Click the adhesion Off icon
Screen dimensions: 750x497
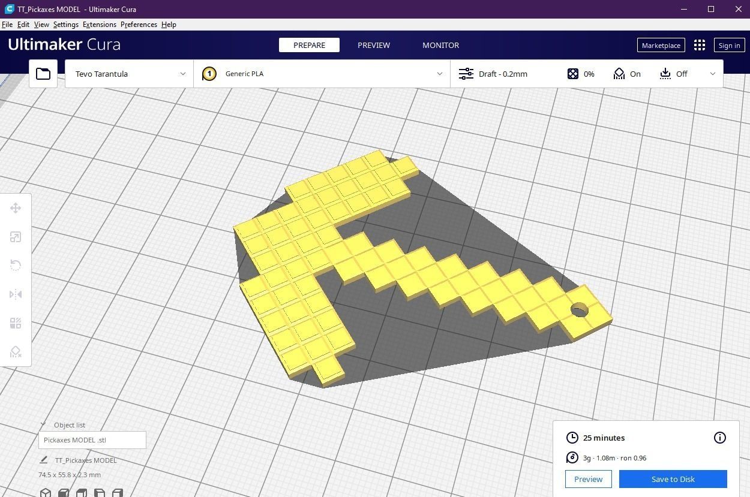[665, 74]
